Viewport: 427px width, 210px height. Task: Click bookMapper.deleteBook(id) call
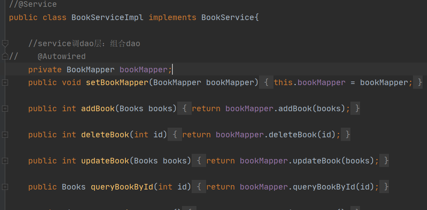[x=275, y=135]
